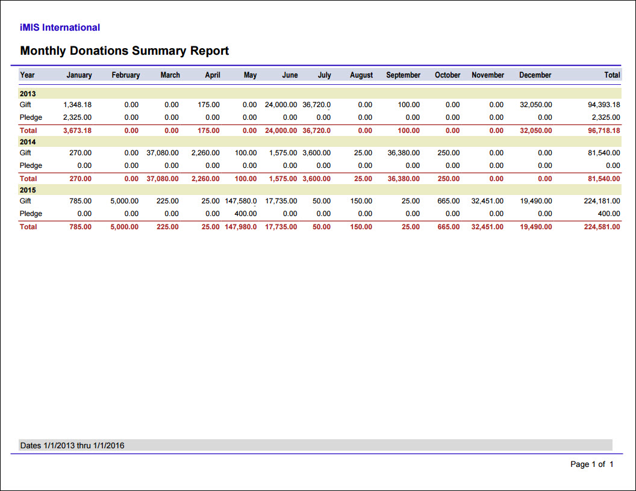Click the September column header
This screenshot has width=636, height=491.
coord(403,75)
